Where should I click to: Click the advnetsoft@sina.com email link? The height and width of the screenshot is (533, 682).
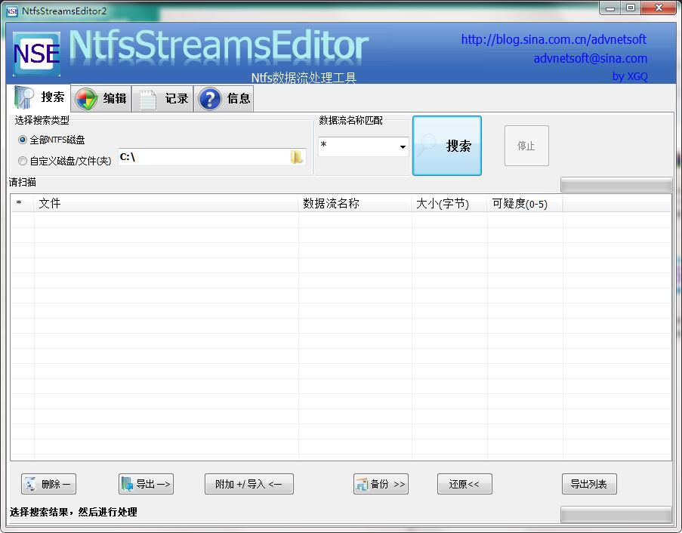click(590, 58)
